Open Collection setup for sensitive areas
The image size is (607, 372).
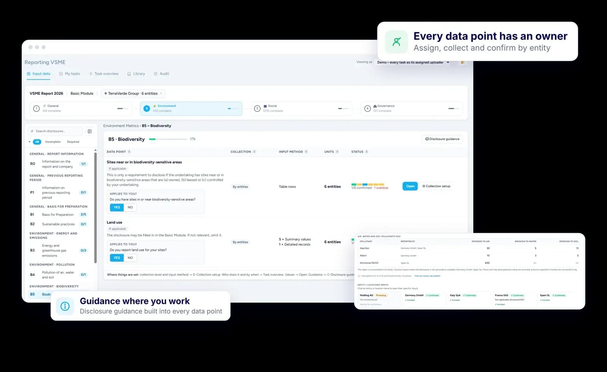[x=436, y=186]
